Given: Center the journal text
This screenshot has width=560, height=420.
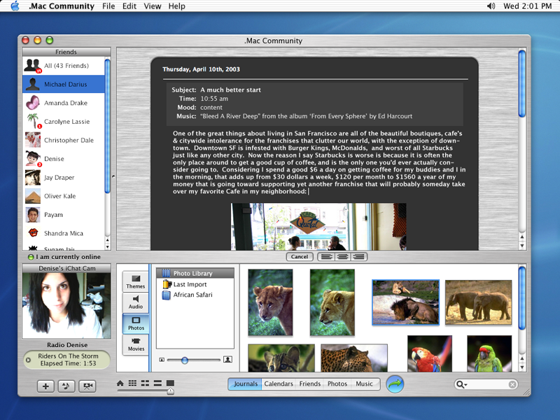Looking at the screenshot, I should click(343, 257).
